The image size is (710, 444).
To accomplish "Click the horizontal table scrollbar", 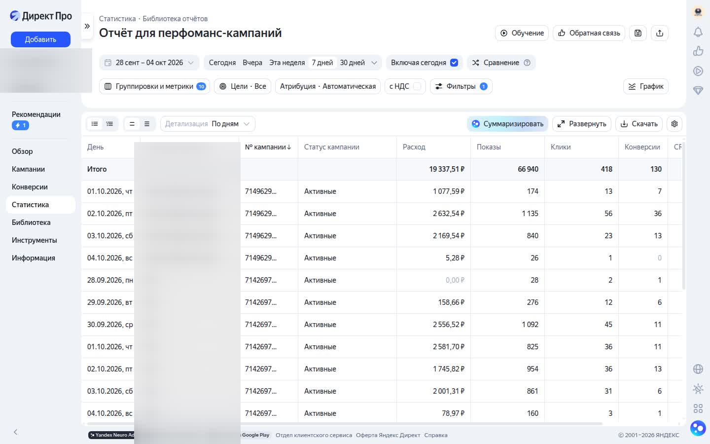I will pyautogui.click(x=344, y=424).
